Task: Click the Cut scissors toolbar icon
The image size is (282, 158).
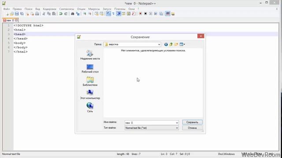Action: tap(44, 14)
